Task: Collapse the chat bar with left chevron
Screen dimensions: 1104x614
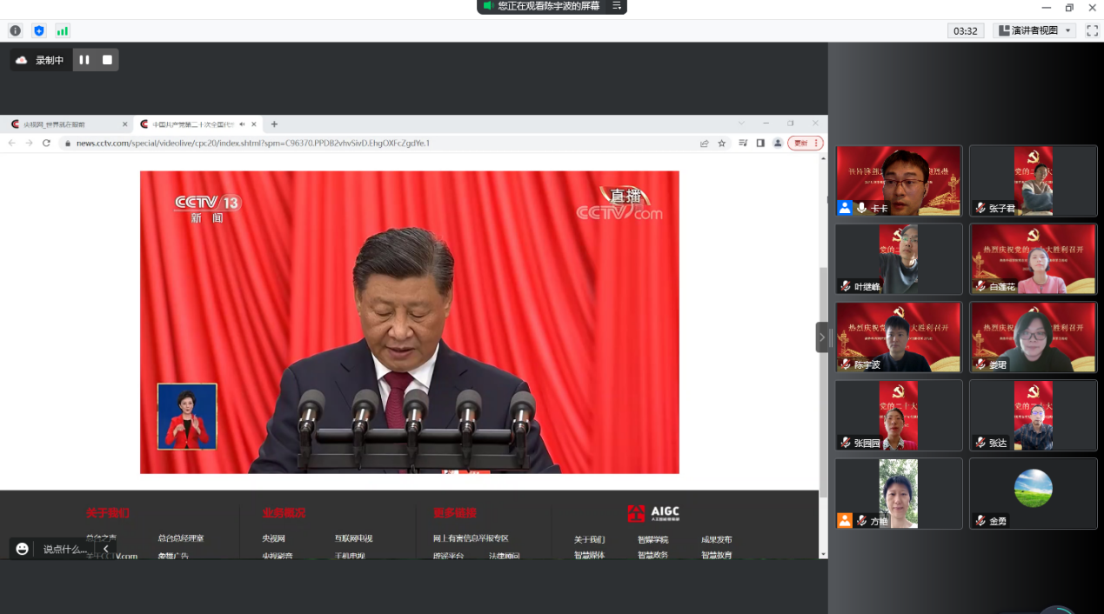Action: tap(106, 548)
